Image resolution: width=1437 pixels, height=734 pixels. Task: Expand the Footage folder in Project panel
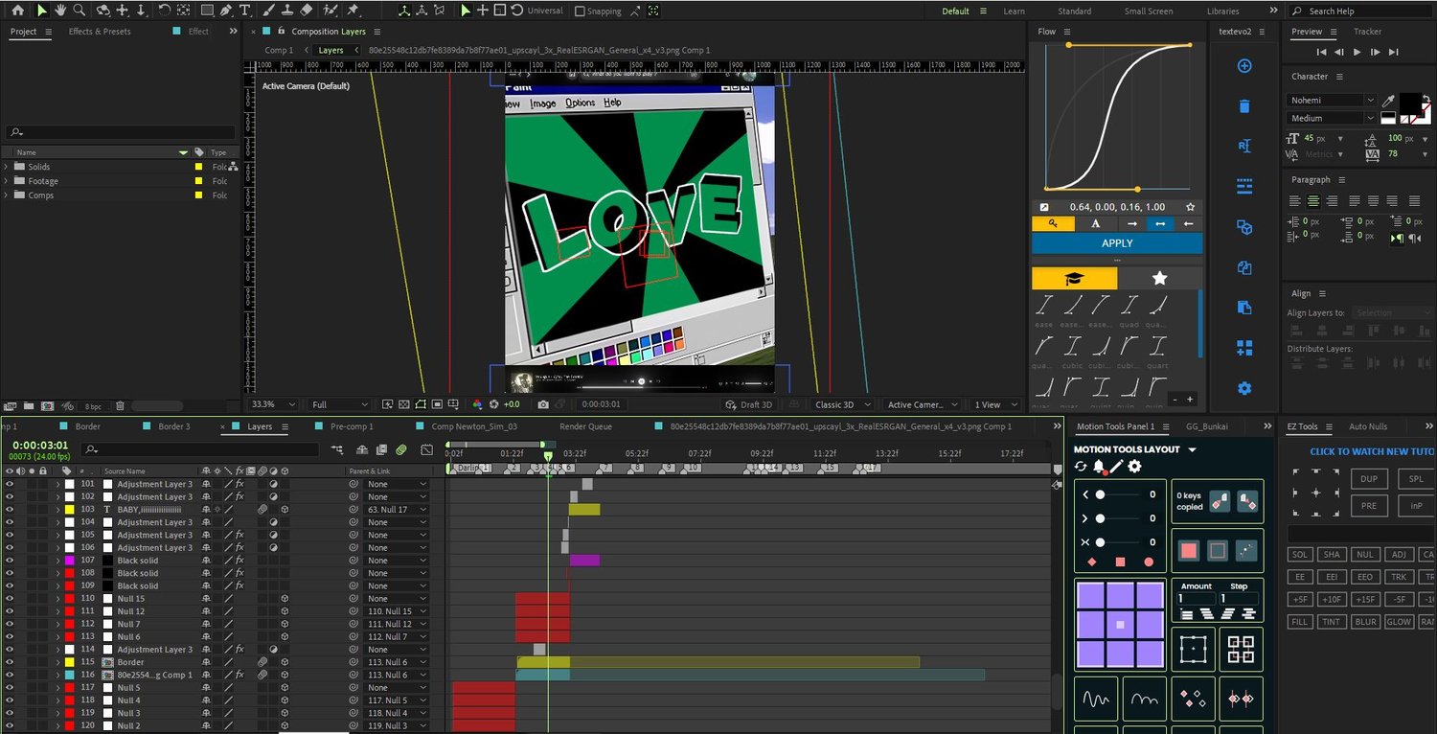7,181
